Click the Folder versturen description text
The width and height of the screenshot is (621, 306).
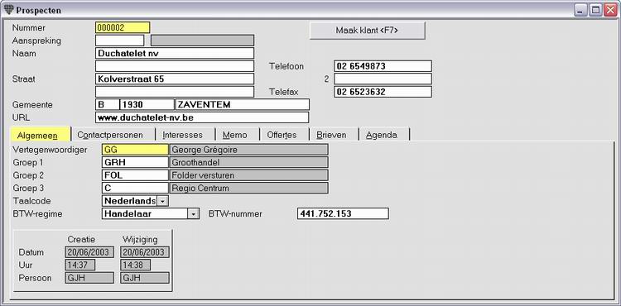point(203,175)
